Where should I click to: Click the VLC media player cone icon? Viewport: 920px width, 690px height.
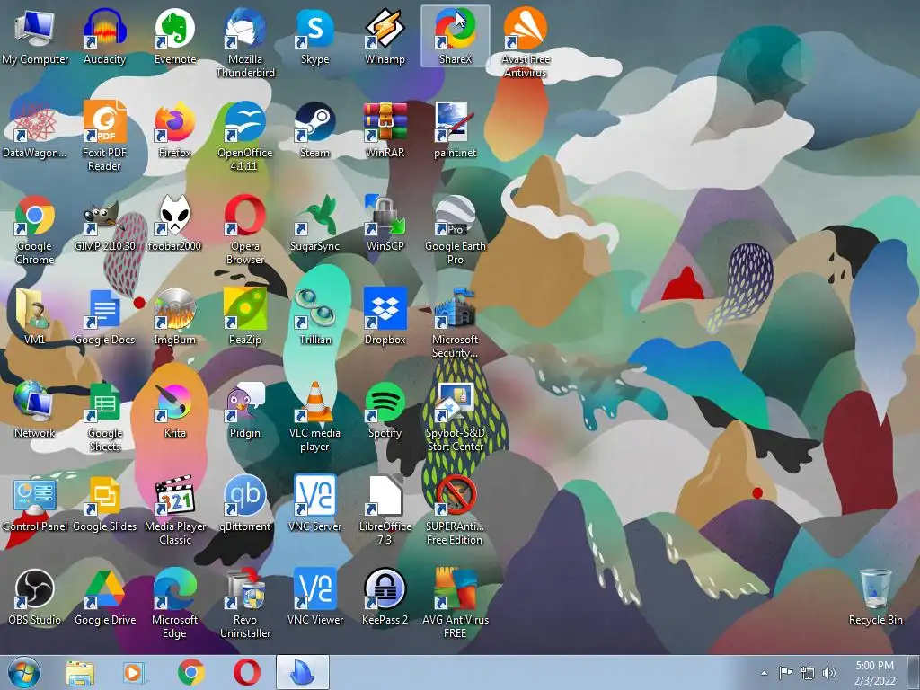click(315, 416)
